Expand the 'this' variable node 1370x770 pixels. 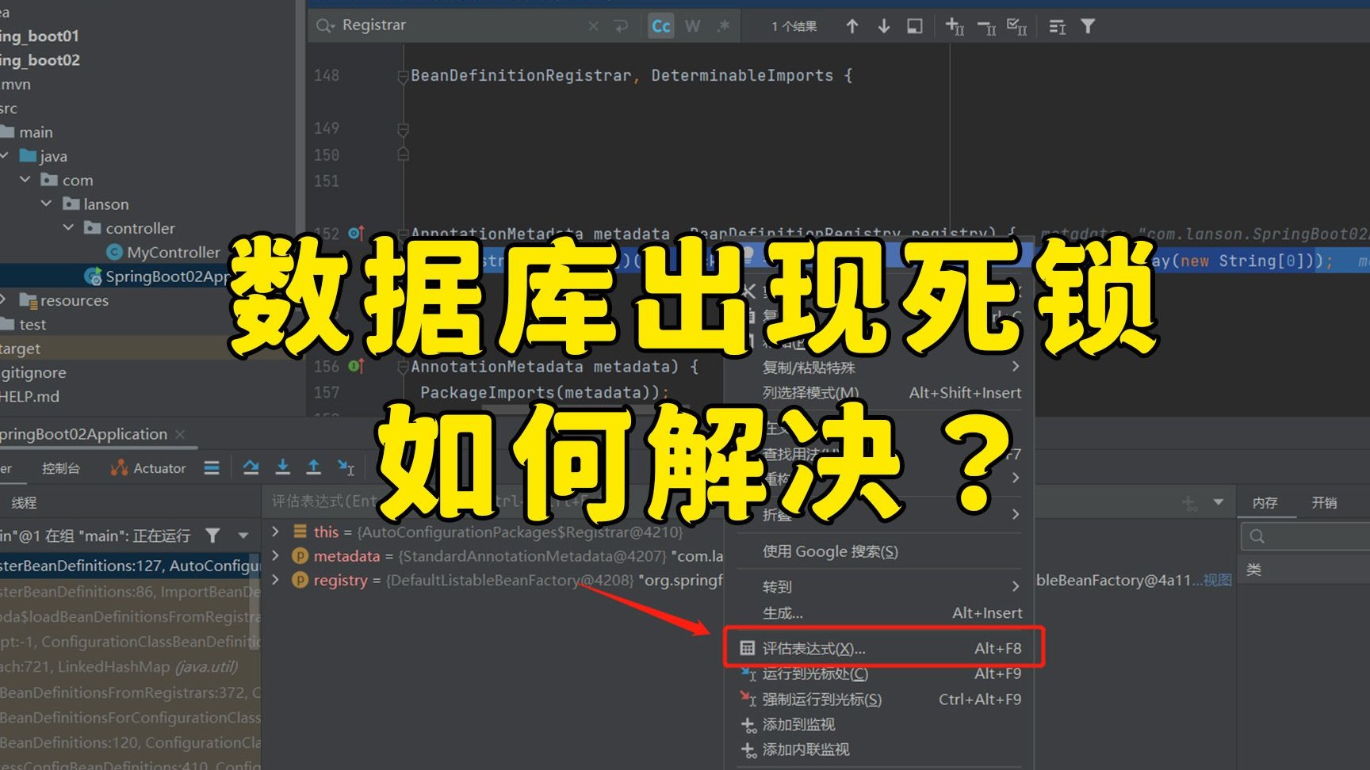[276, 532]
